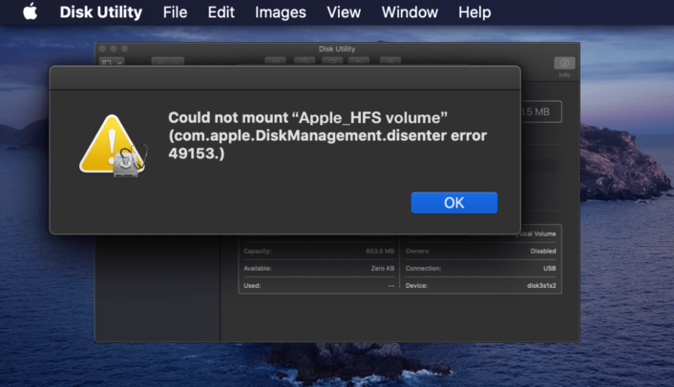Open the Images menu
This screenshot has height=387, width=674.
281,12
